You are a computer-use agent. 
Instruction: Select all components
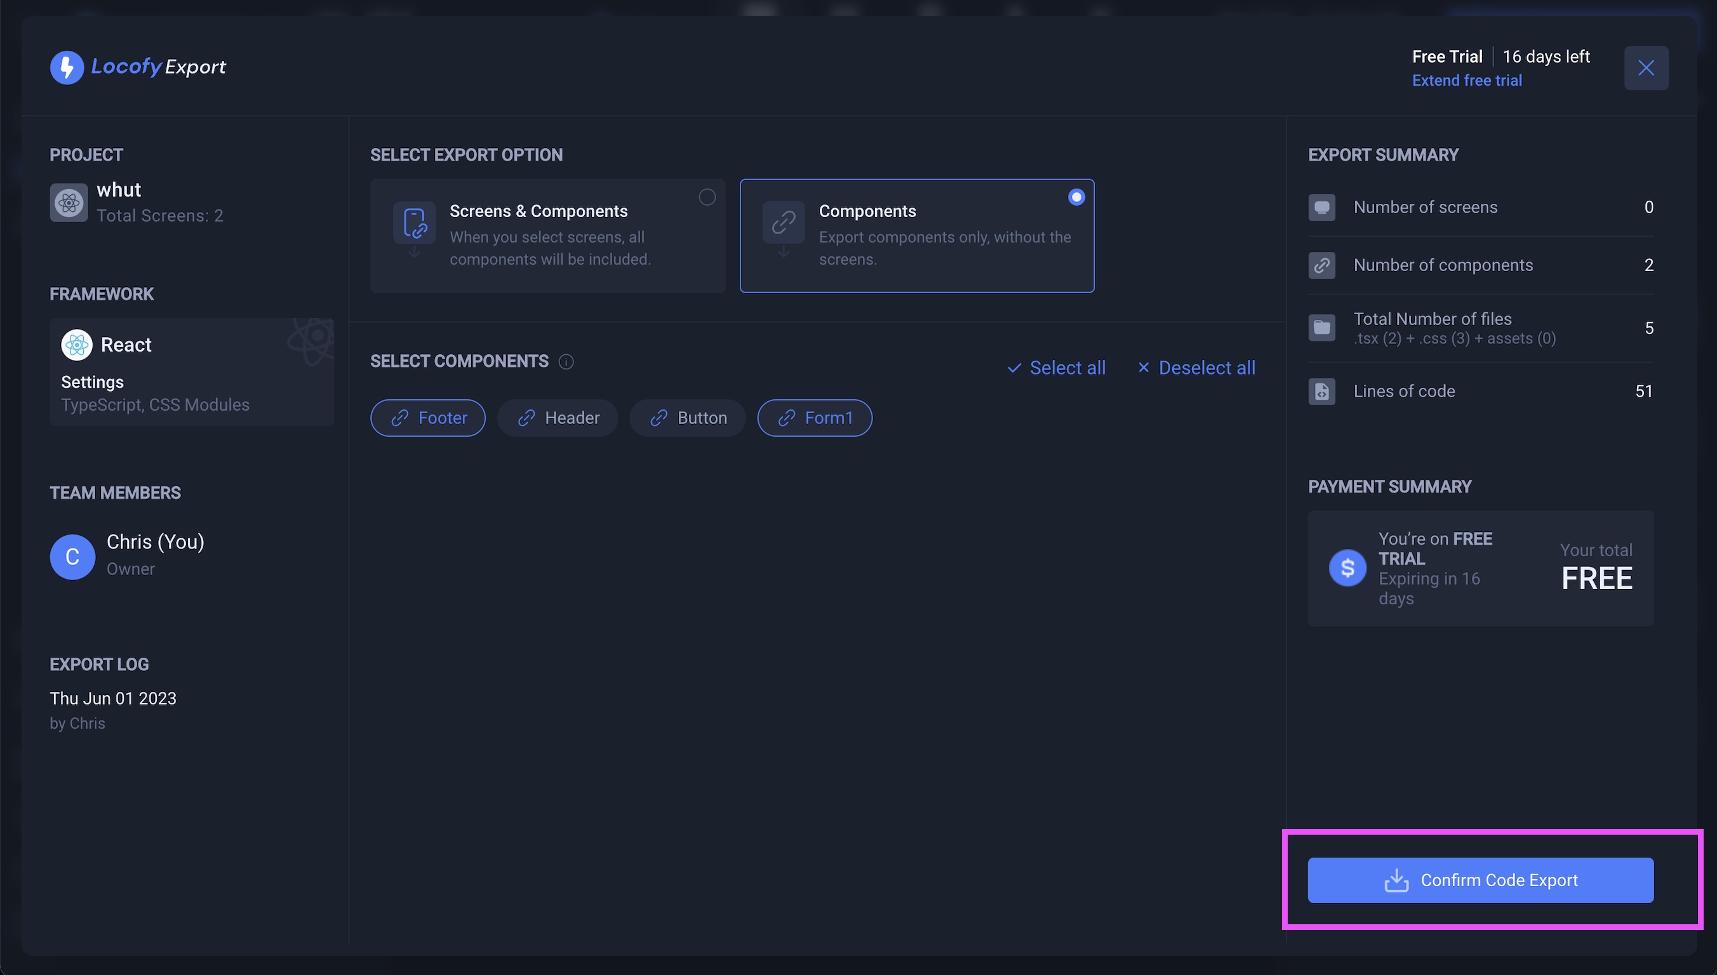1057,368
